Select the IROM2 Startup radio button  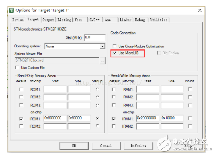pos(98,126)
